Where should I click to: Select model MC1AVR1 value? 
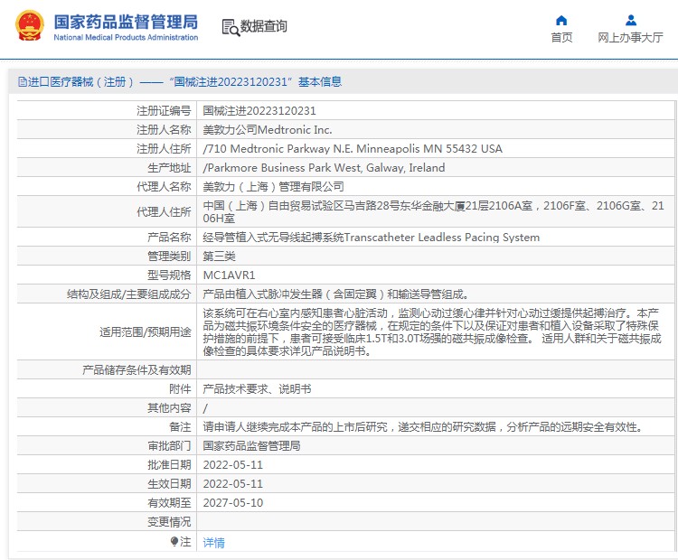(230, 275)
